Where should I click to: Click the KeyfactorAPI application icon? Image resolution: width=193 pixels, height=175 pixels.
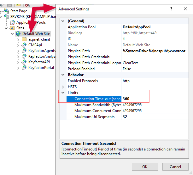(x=24, y=62)
